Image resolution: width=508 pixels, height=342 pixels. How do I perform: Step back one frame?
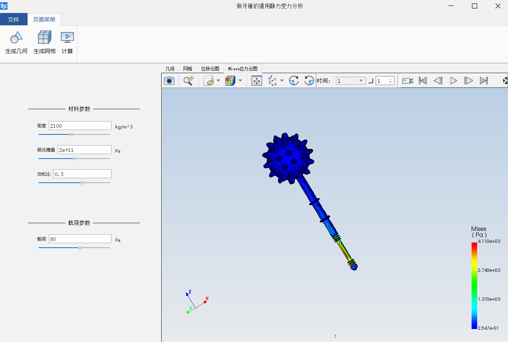pyautogui.click(x=438, y=81)
